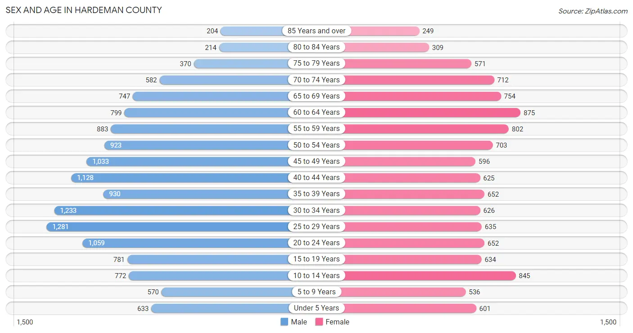Click the blue Male legend swatch
Viewport: 633px width, 333px height.
[x=284, y=322]
